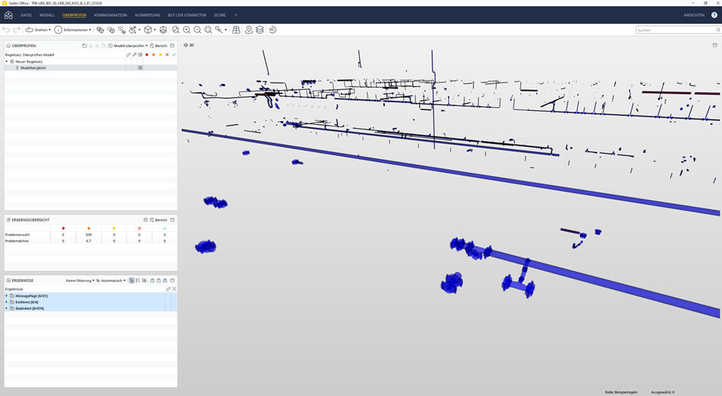Switch to the SCORE tab

coord(219,15)
